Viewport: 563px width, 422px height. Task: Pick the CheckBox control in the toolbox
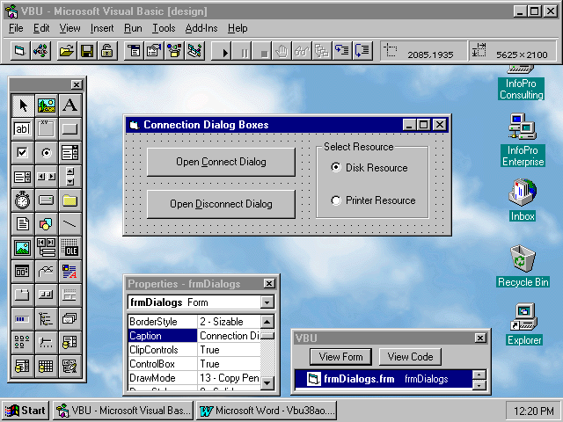(x=23, y=153)
